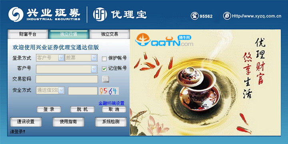The image size is (288, 144).
Task: Click the Internet Explorer icon beside the website URL
Action: click(227, 16)
